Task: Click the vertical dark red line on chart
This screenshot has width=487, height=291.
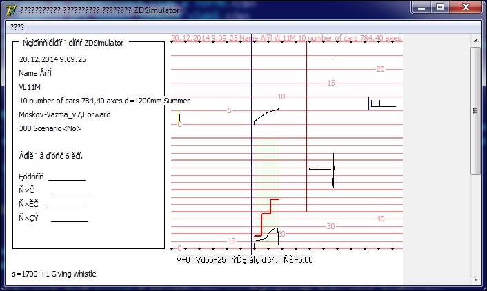Action: [306, 138]
